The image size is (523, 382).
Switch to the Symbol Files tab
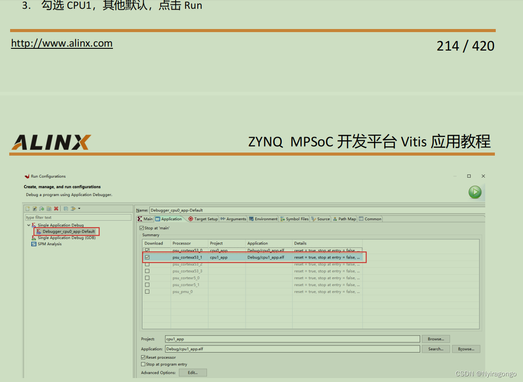coord(294,219)
